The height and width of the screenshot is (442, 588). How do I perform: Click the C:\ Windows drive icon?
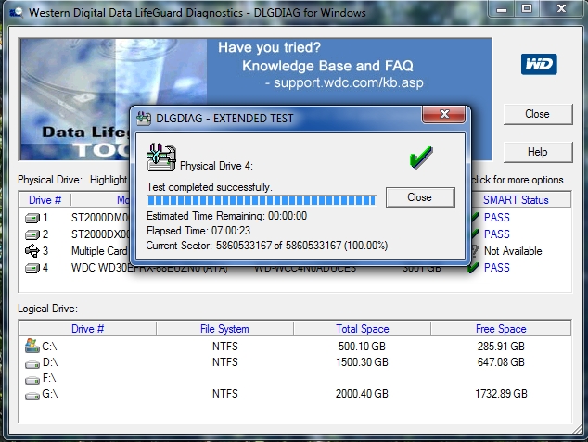point(32,346)
